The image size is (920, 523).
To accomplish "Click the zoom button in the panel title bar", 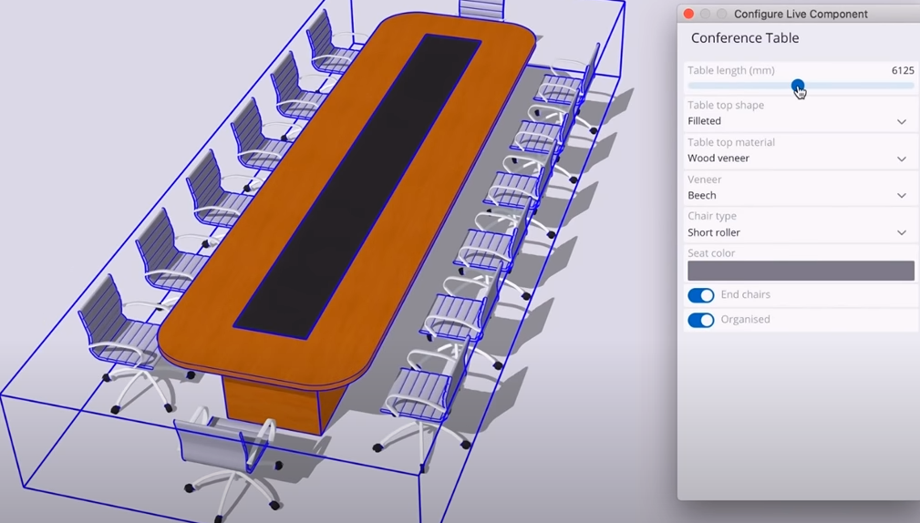I will coord(721,14).
